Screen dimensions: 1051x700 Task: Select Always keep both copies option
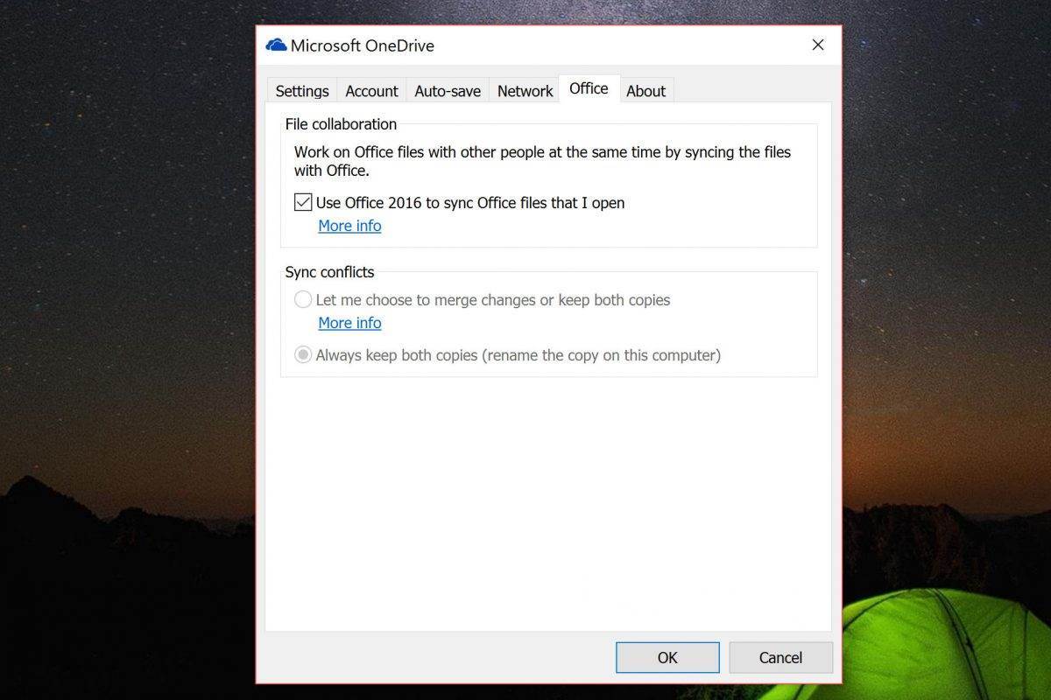(302, 354)
